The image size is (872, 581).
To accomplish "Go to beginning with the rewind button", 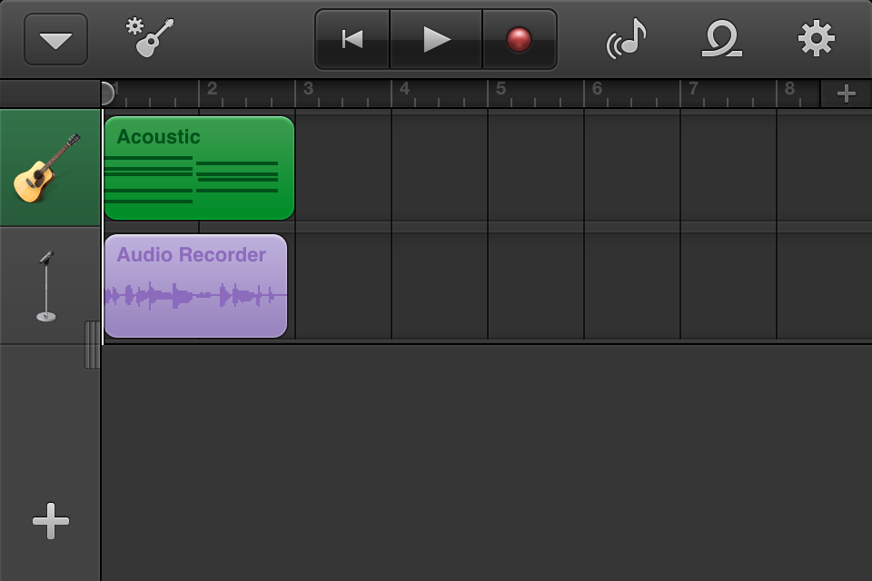I will (352, 39).
